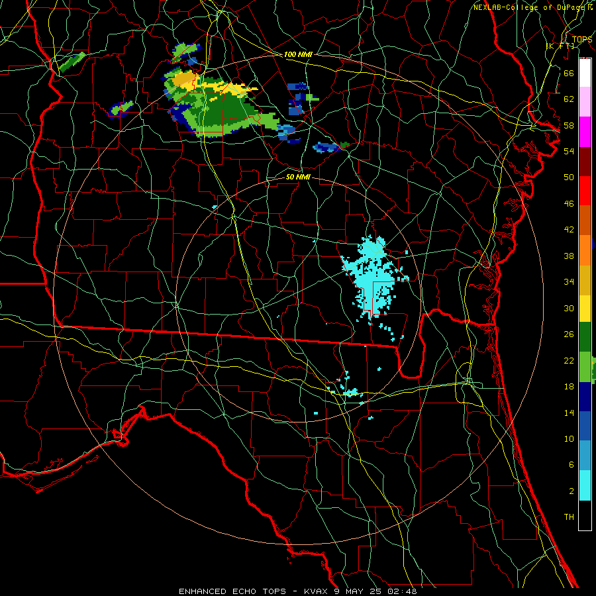Click the KVAX station identifier text
The width and height of the screenshot is (596, 596).
click(317, 591)
